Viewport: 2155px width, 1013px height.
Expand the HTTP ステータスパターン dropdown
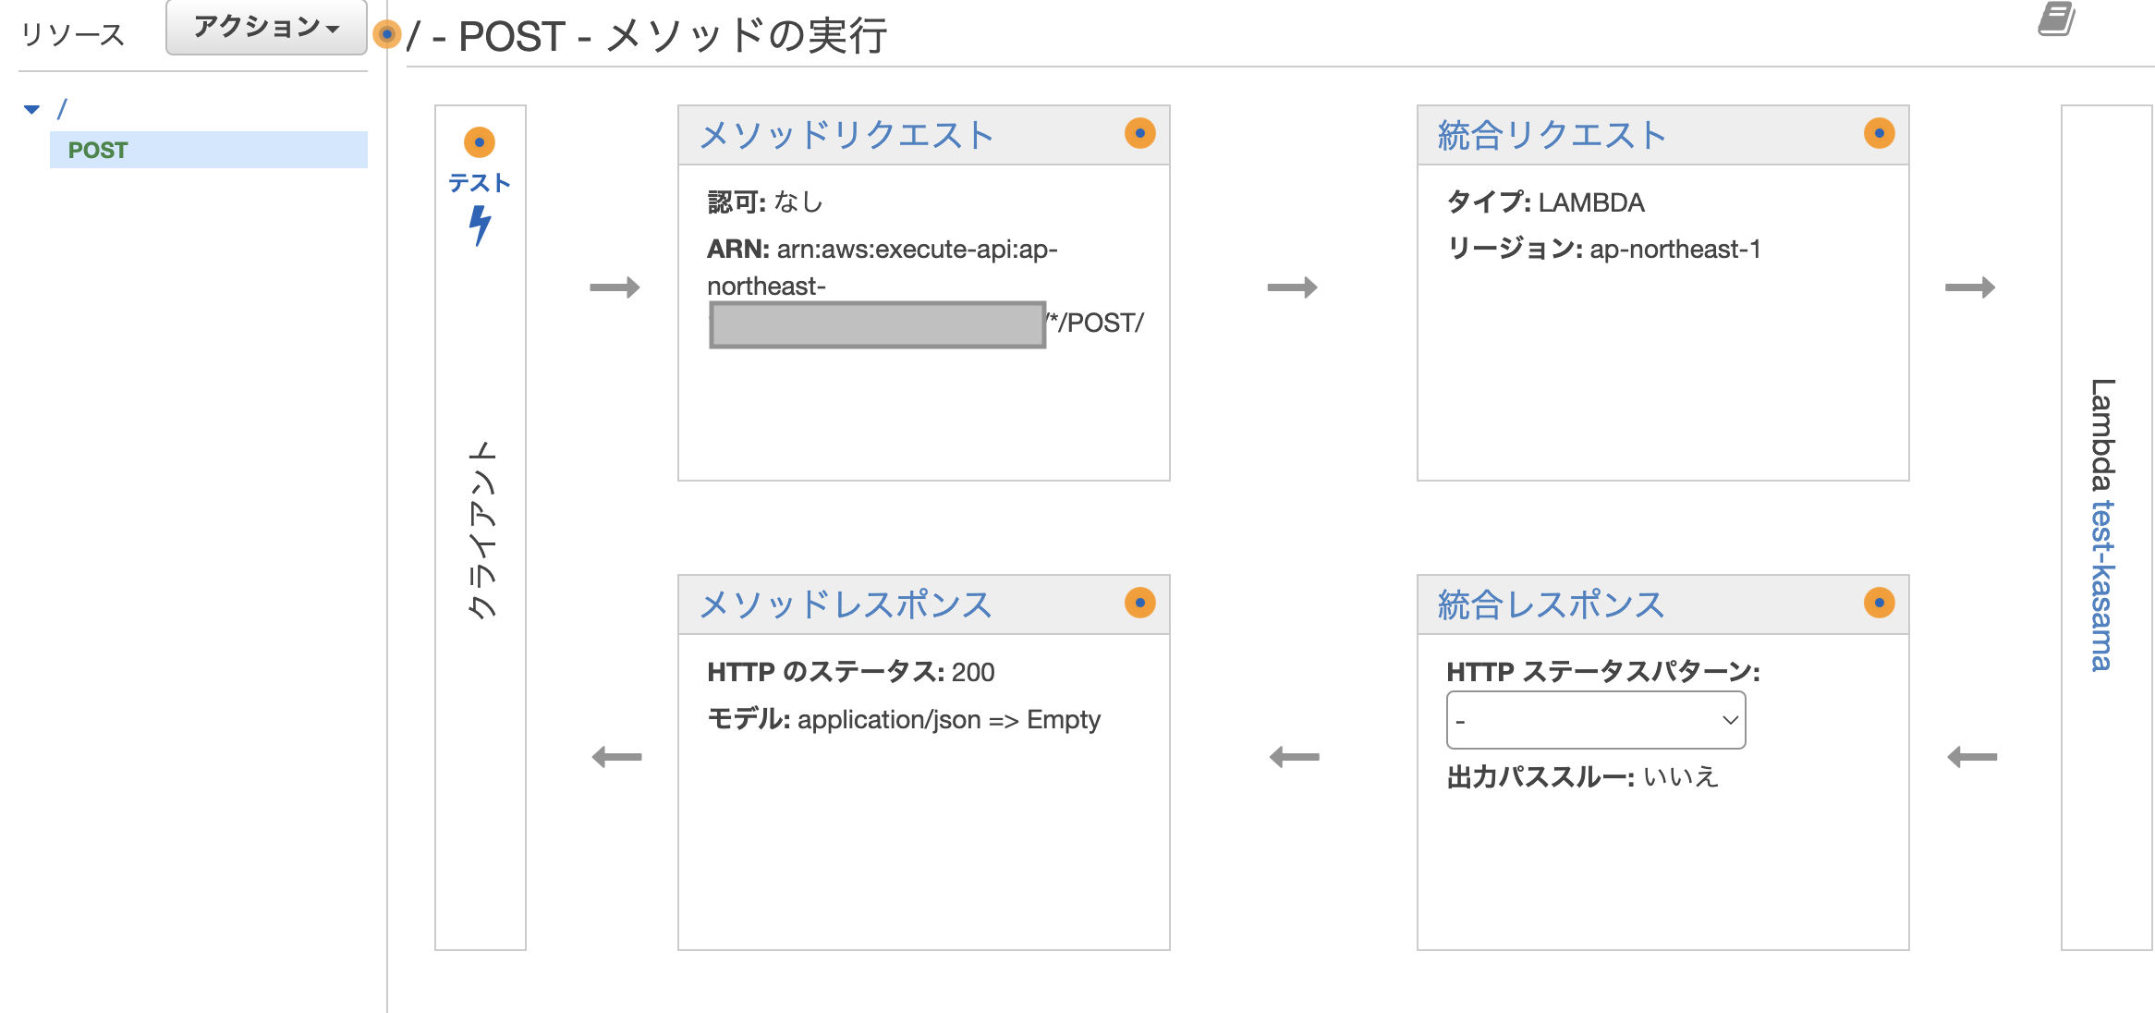1596,720
